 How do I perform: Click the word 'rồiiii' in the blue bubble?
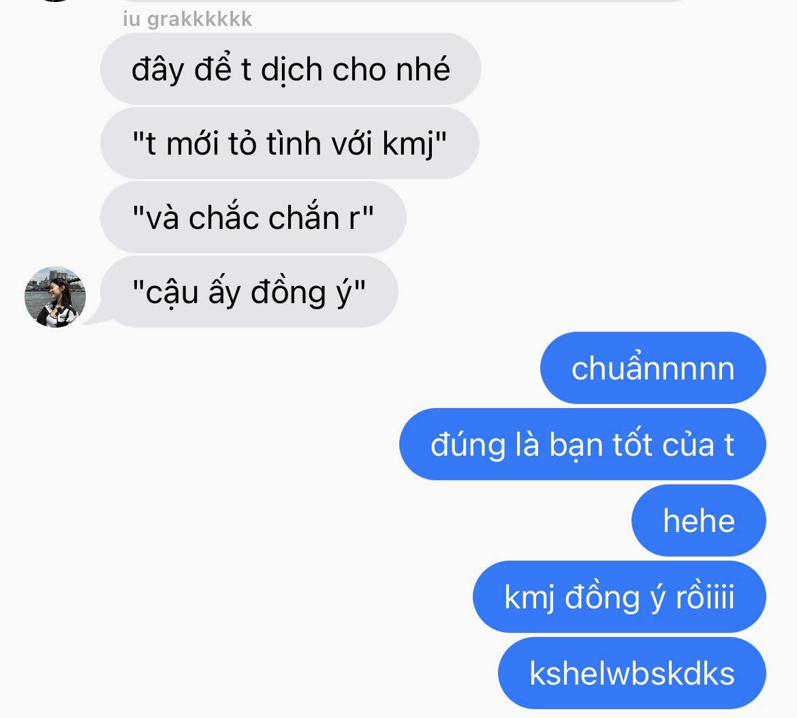(705, 597)
